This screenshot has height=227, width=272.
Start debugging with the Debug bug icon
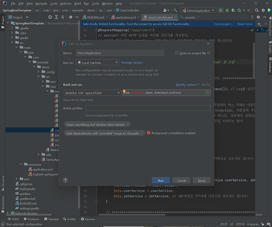227,11
